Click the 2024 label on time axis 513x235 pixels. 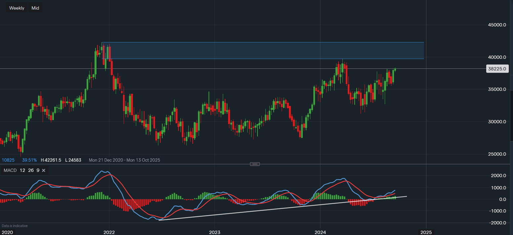[x=320, y=232]
